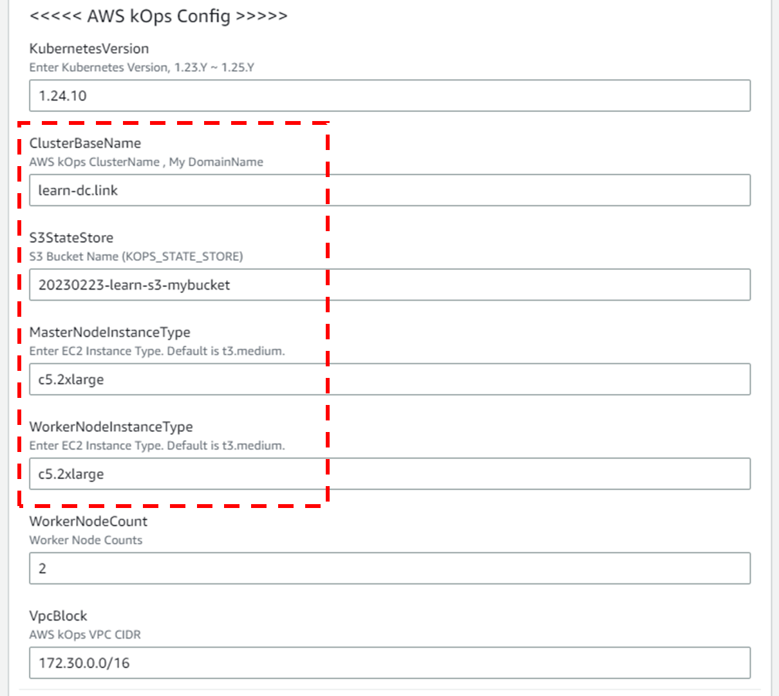
Task: Select the S3StateStore label
Action: pyautogui.click(x=71, y=238)
